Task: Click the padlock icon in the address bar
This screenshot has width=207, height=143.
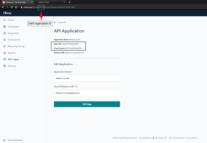Action: click(22, 7)
